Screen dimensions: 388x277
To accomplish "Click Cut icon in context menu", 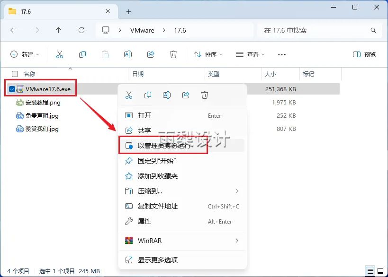I will coord(129,95).
